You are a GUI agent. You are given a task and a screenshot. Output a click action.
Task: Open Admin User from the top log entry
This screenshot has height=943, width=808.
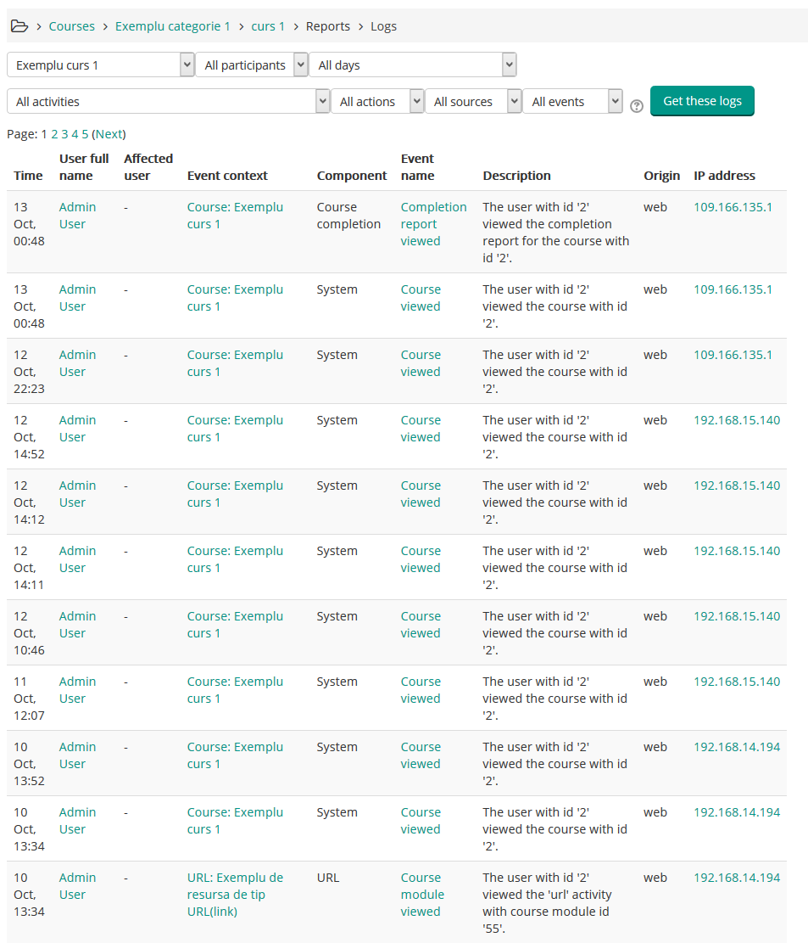pyautogui.click(x=77, y=215)
